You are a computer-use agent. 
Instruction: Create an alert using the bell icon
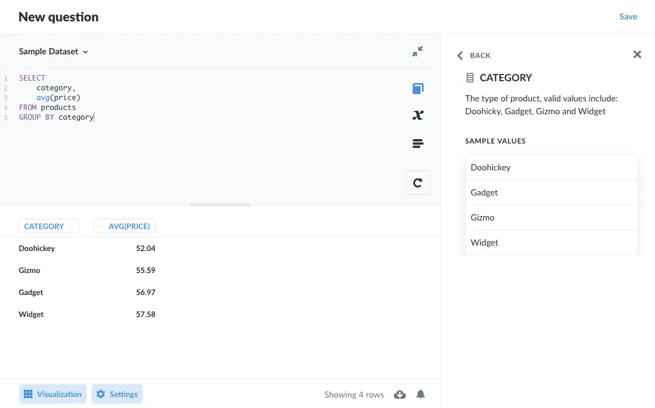pyautogui.click(x=420, y=394)
